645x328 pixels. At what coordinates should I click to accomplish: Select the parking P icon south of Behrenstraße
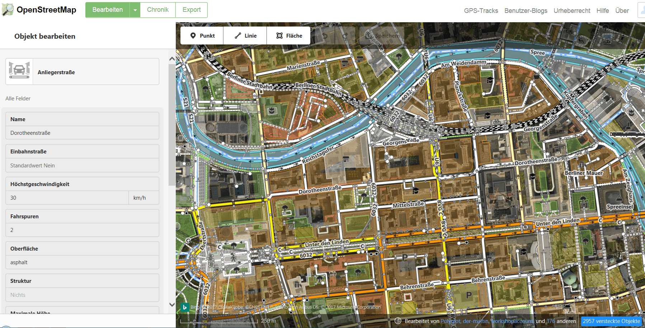[469, 295]
